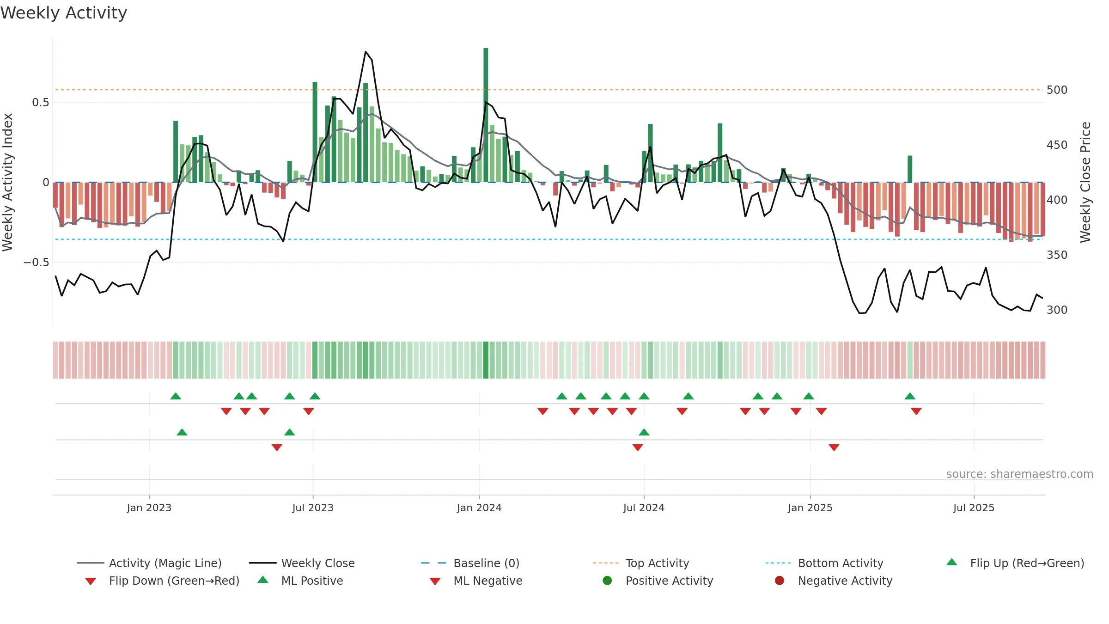Click the last Flip Up marker in 2025
1109x624 pixels.
tap(910, 396)
